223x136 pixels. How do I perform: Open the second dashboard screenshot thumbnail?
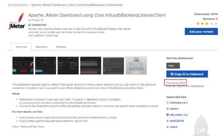46,65
